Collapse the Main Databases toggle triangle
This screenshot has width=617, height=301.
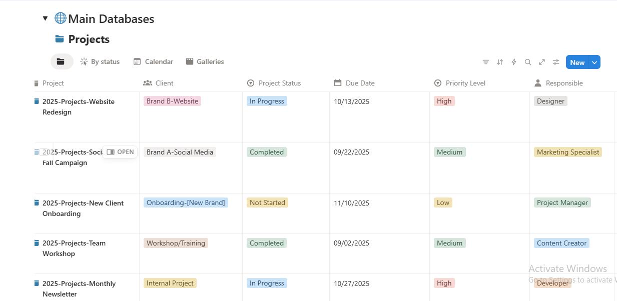[x=45, y=18]
